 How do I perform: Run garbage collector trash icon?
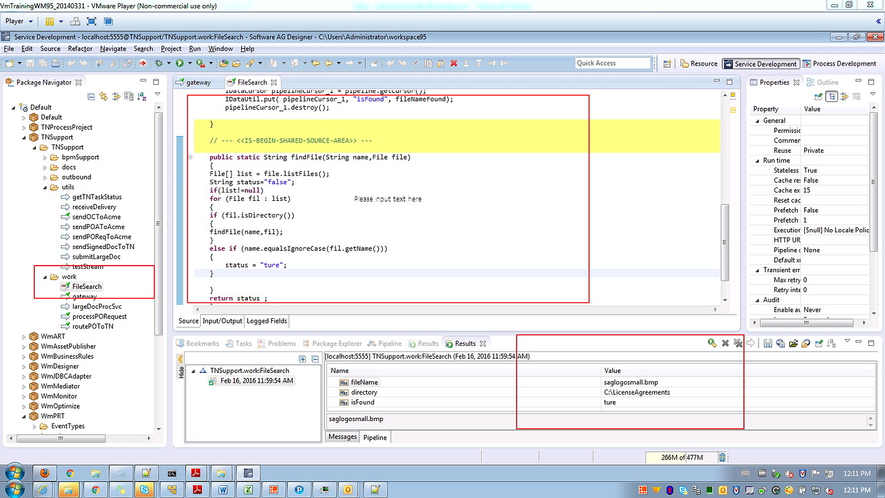pyautogui.click(x=722, y=458)
